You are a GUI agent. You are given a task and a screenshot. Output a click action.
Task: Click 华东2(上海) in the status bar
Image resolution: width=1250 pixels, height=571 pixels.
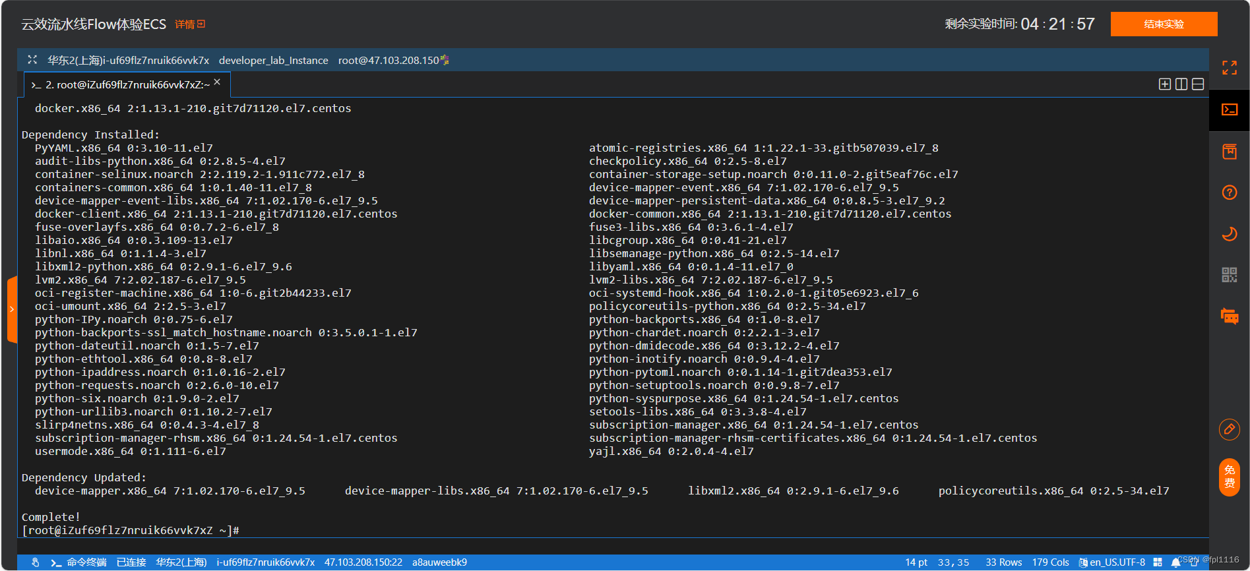pyautogui.click(x=181, y=562)
